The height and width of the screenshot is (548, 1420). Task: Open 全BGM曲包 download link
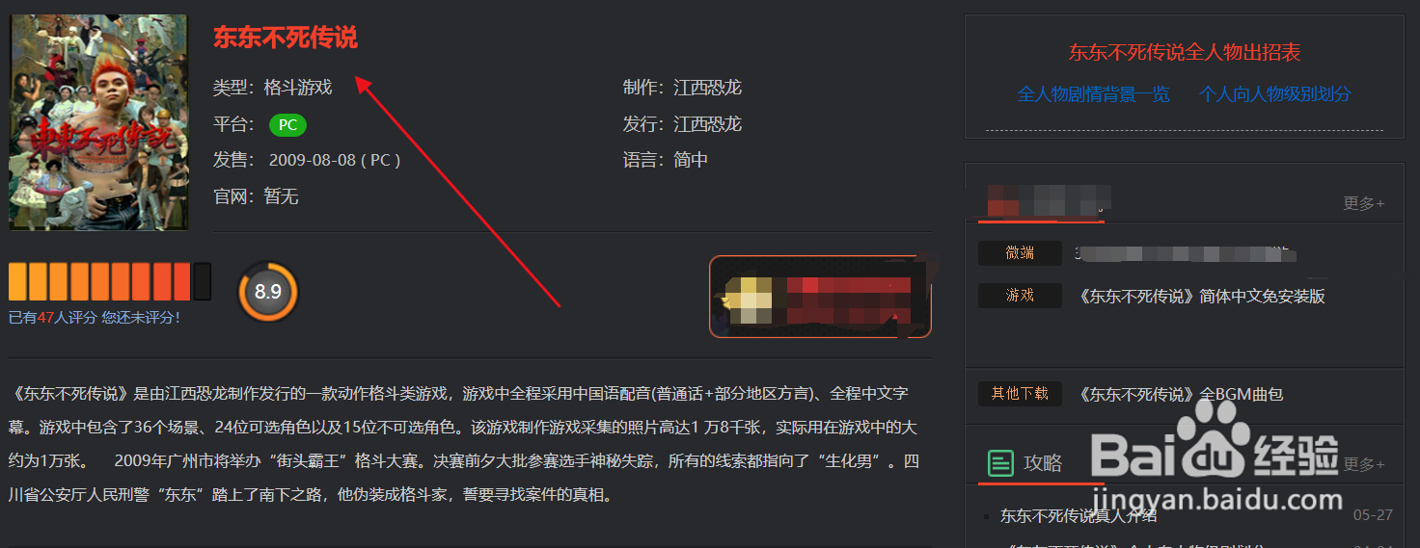tap(1181, 394)
